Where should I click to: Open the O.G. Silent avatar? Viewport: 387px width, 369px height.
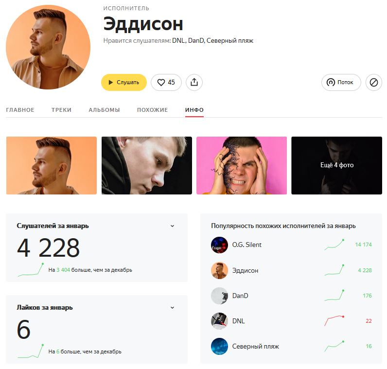tap(219, 245)
